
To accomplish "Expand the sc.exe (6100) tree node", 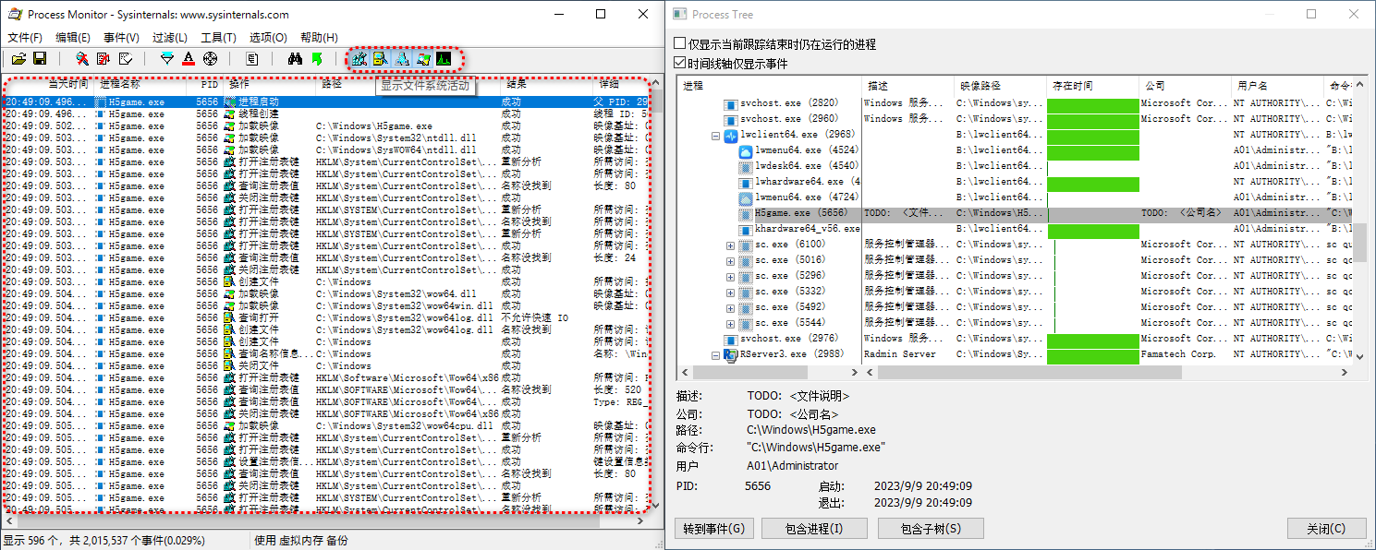I will (x=731, y=245).
